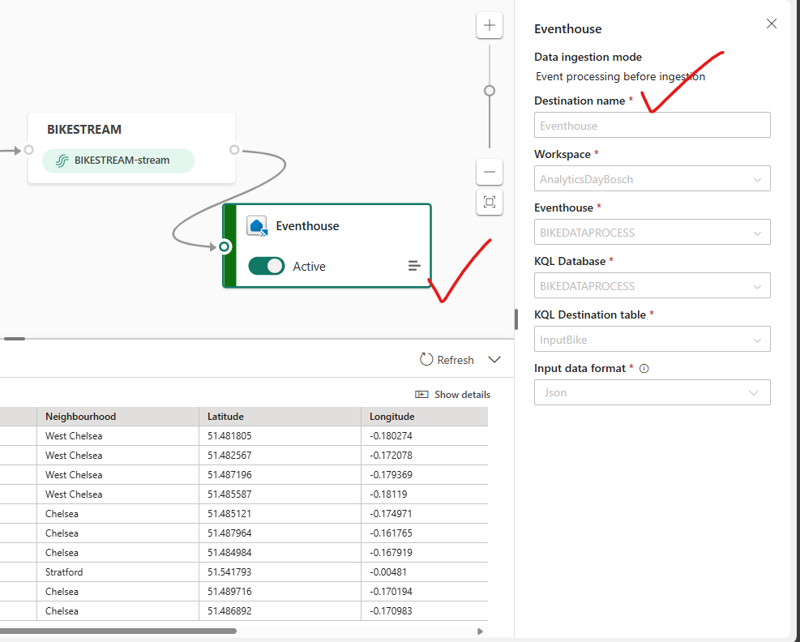Click the fit to view icon
Image resolution: width=800 pixels, height=642 pixels.
tap(489, 202)
